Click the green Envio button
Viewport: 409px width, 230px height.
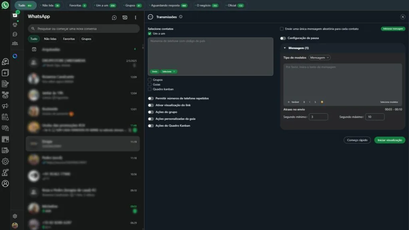[x=155, y=71]
